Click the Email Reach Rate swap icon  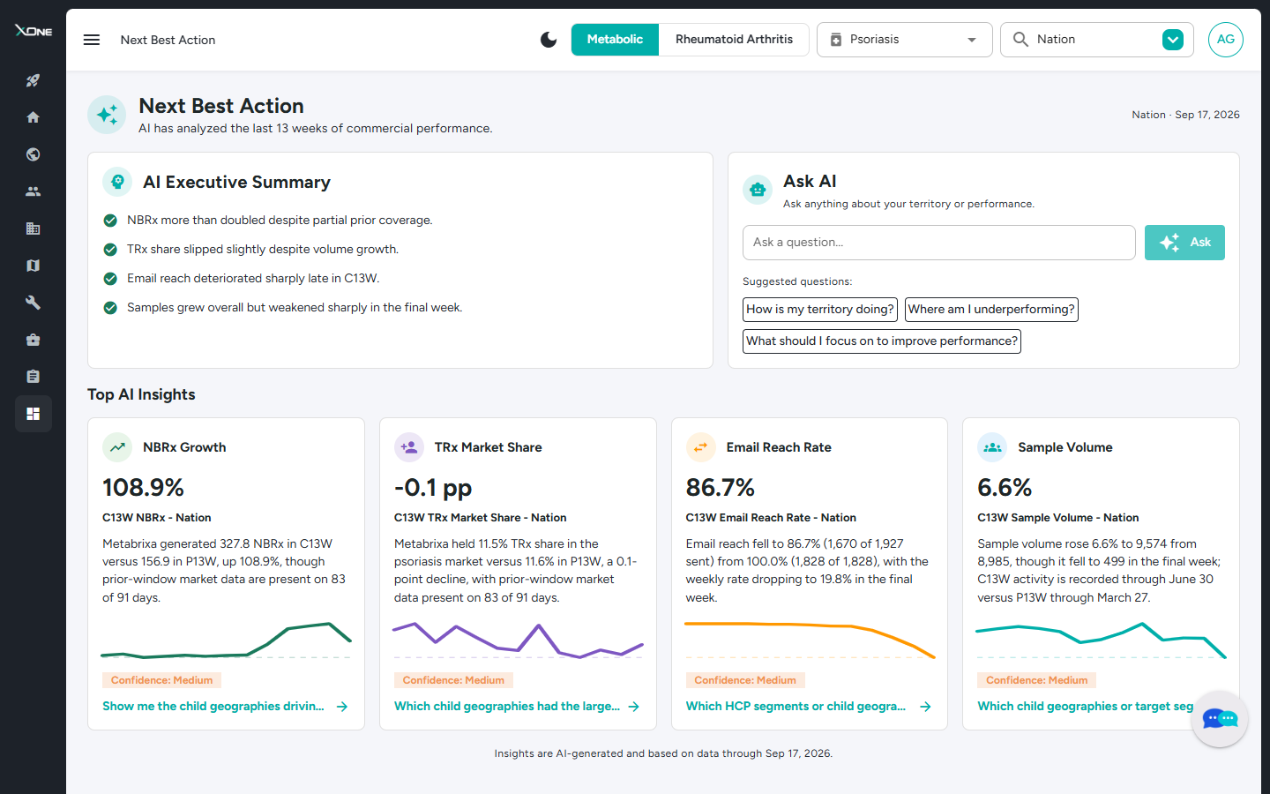(x=700, y=447)
